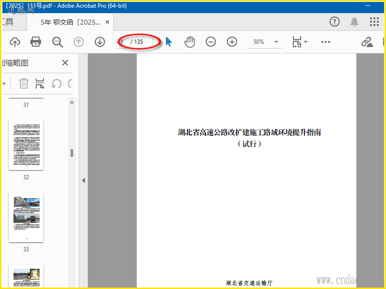Rotate page counterclockwise icon

pyautogui.click(x=56, y=83)
